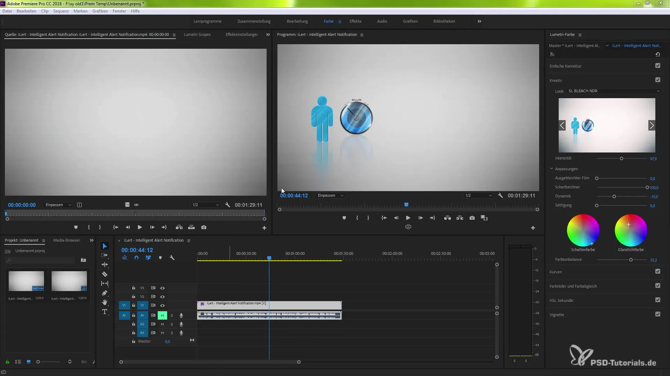The width and height of the screenshot is (670, 376).
Task: Play the Source monitor
Action: pos(140,227)
